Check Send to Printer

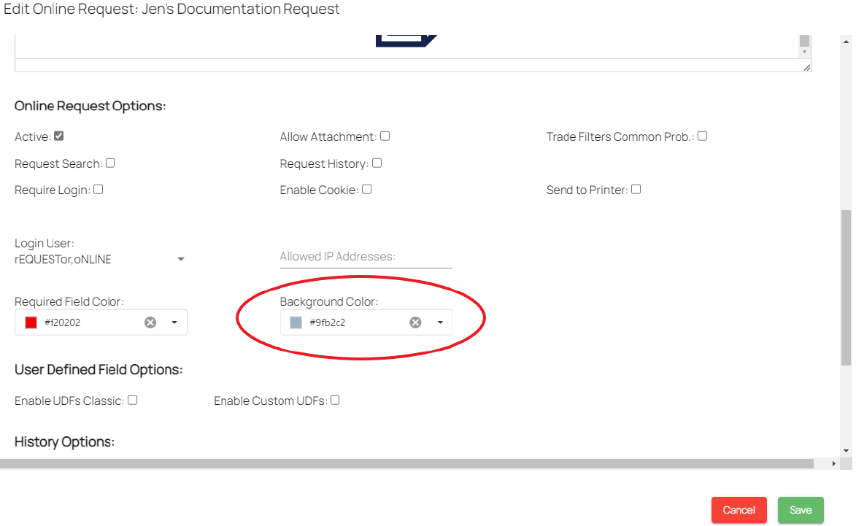click(636, 189)
